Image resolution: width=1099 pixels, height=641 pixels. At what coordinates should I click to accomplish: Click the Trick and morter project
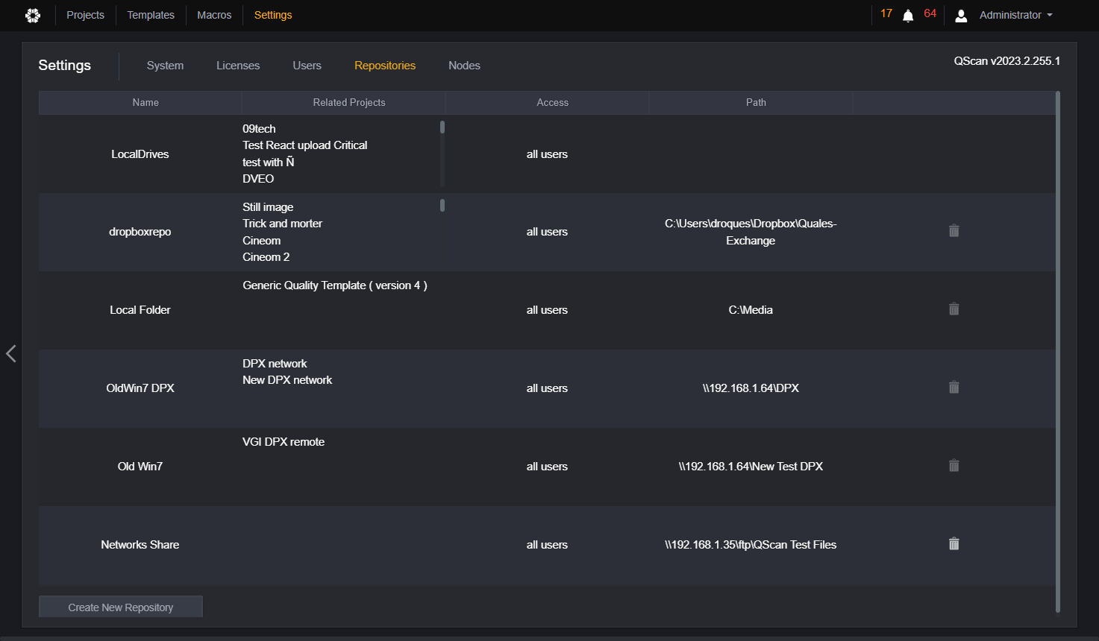tap(283, 224)
